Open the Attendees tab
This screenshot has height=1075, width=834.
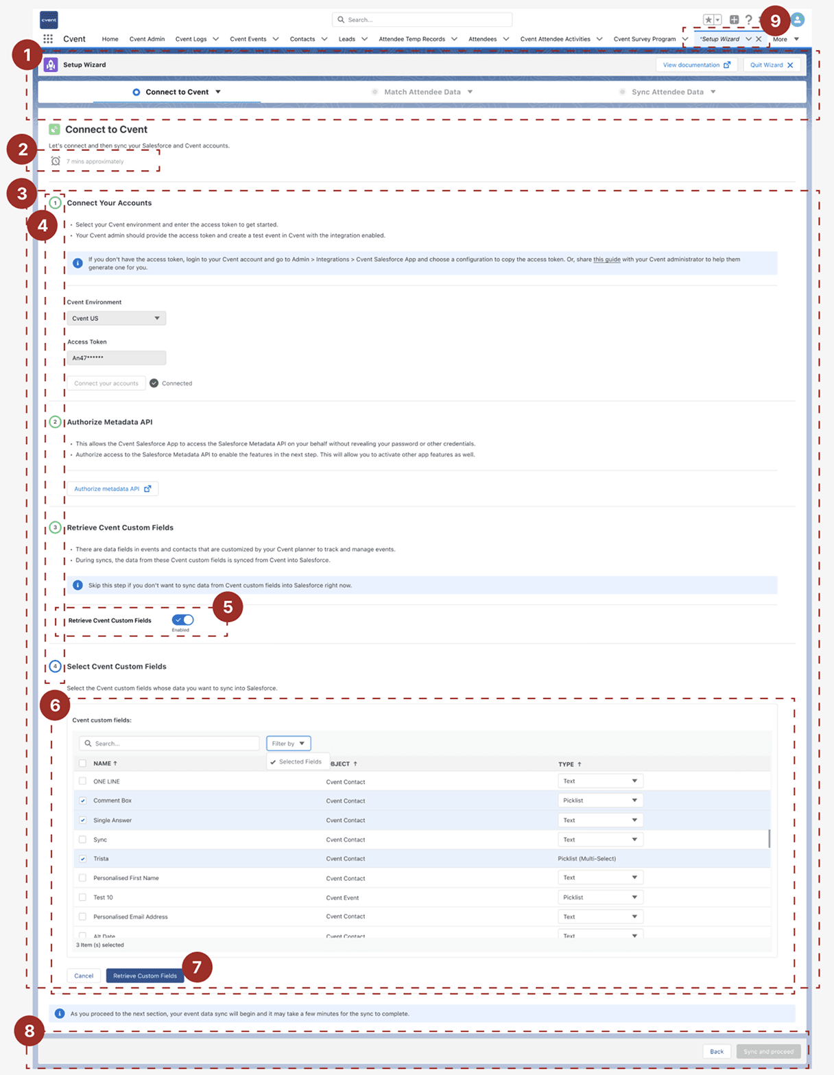click(x=483, y=39)
